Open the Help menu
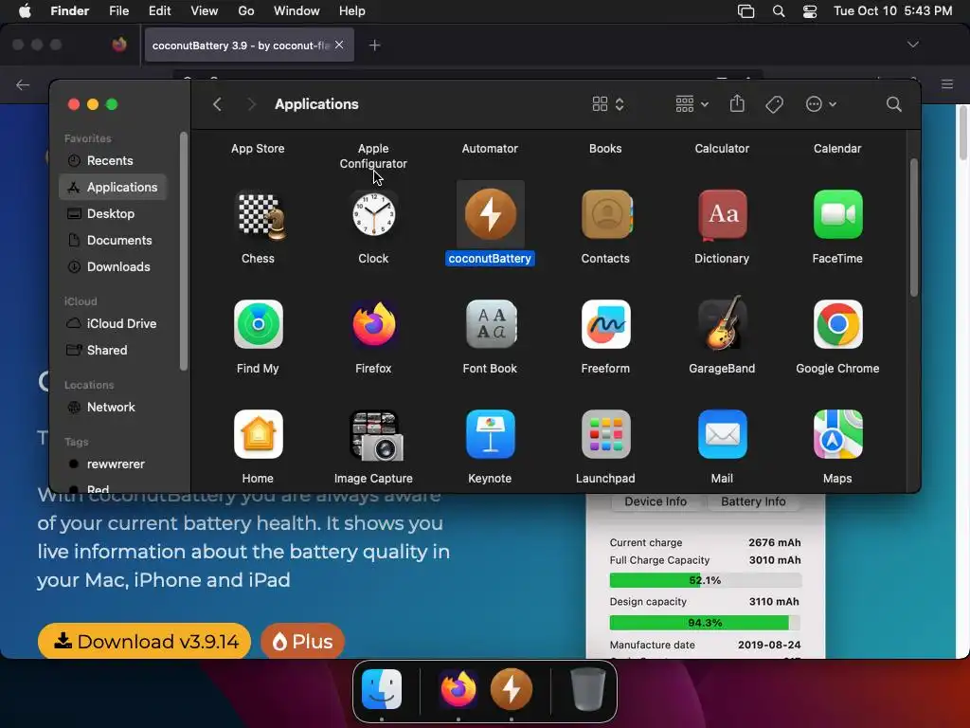970x728 pixels. (x=352, y=11)
